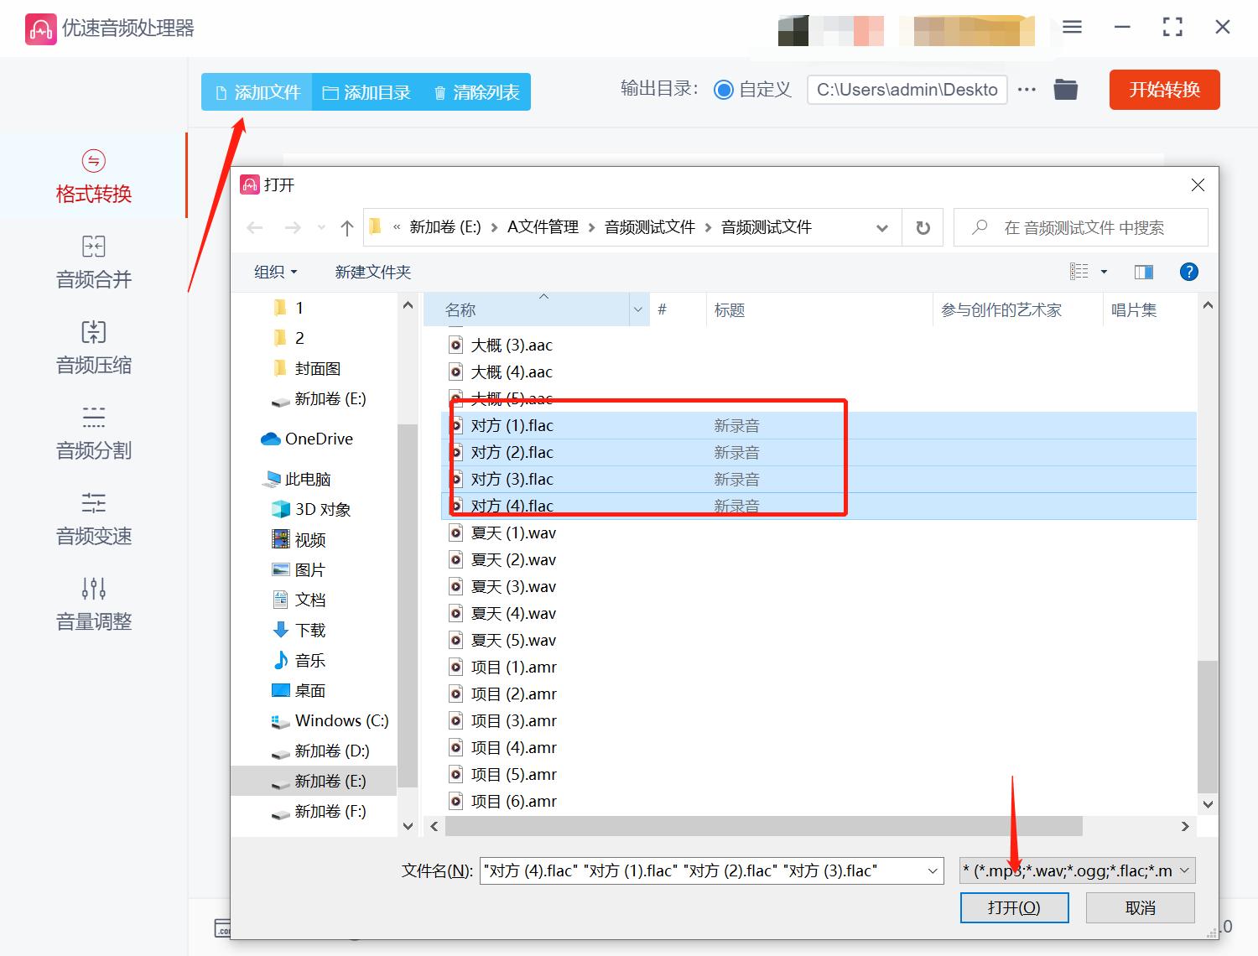1258x956 pixels.
Task: Open the address bar path dropdown
Action: tap(881, 226)
